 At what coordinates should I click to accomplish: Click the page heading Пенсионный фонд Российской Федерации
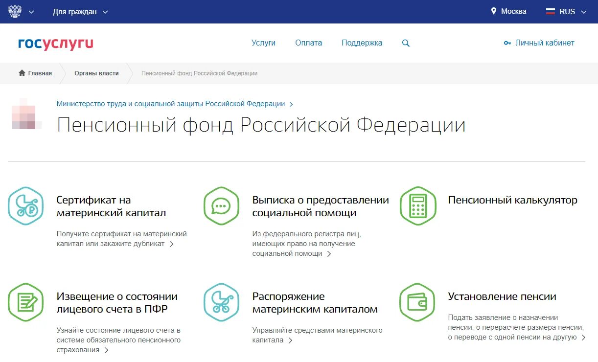[x=261, y=126]
